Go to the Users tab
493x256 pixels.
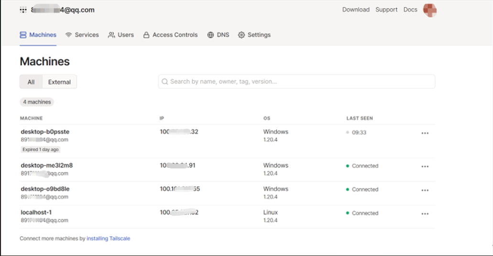(121, 35)
